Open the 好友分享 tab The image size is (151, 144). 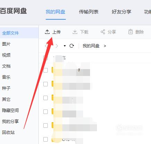click(x=122, y=12)
